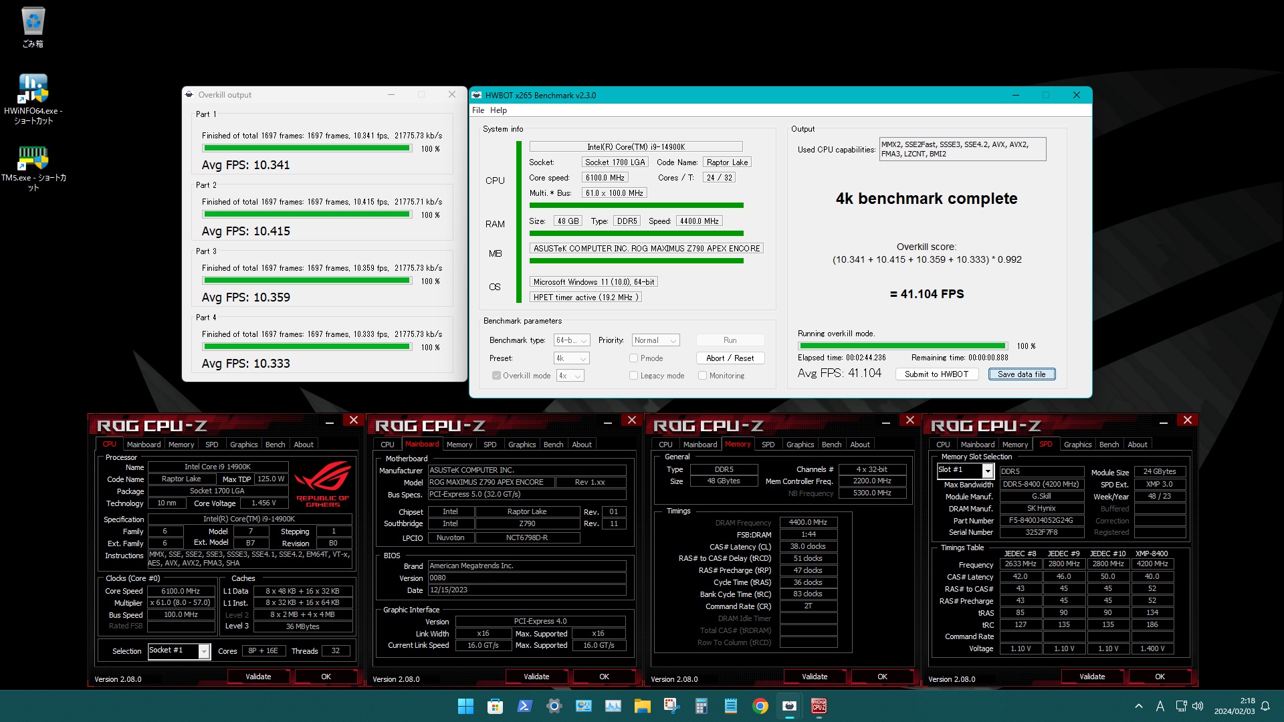The width and height of the screenshot is (1284, 722).
Task: Open the notification bell in the taskbar
Action: click(x=1265, y=706)
